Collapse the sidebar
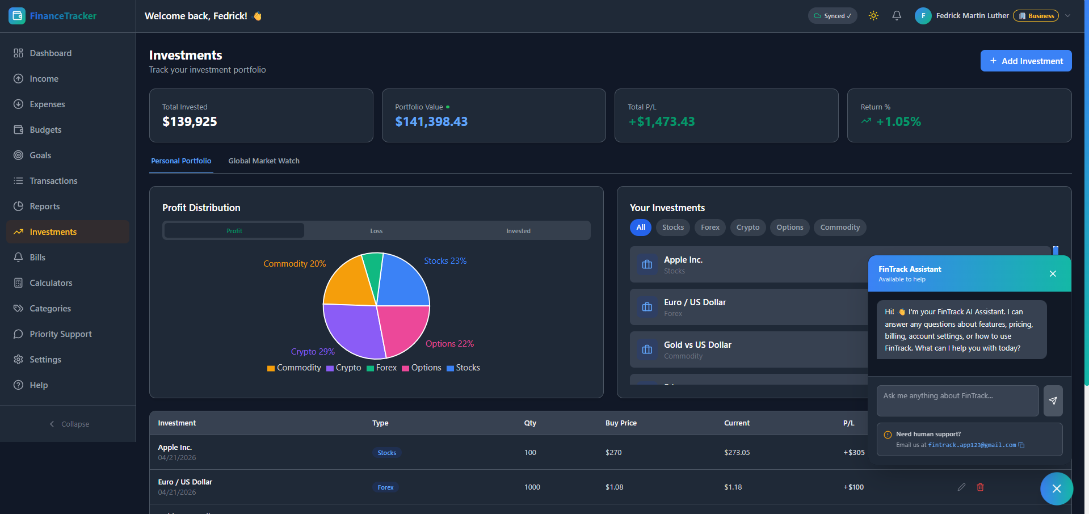1089x514 pixels. (x=68, y=424)
